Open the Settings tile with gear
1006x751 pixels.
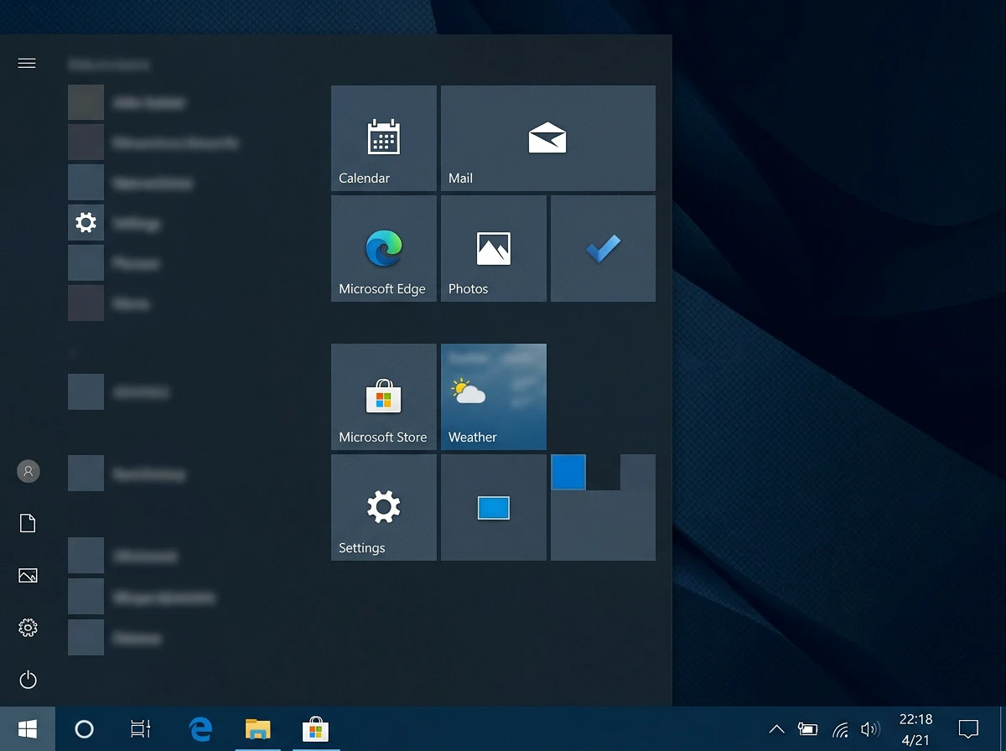384,507
